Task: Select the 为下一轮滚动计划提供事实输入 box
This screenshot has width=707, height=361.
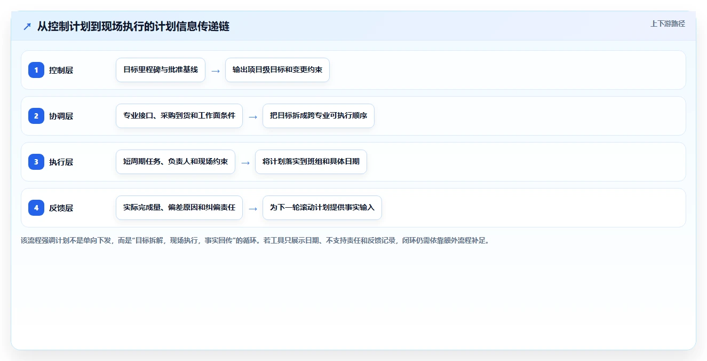Action: coord(322,208)
